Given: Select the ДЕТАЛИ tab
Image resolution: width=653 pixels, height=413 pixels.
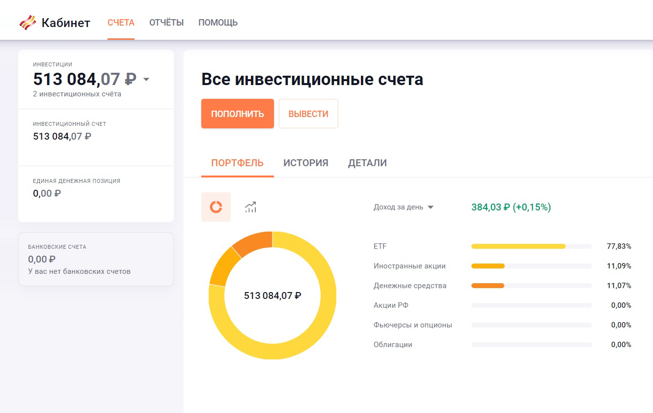Looking at the screenshot, I should (x=367, y=163).
